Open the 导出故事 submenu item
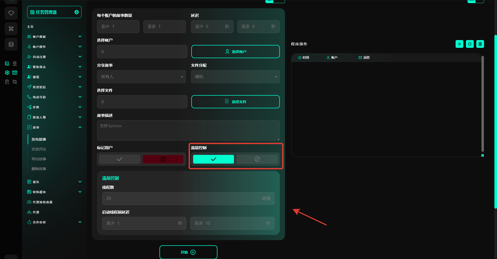The width and height of the screenshot is (497, 259). 39,159
